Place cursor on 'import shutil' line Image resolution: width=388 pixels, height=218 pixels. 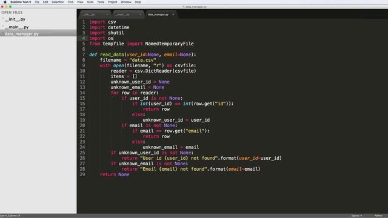click(x=107, y=33)
